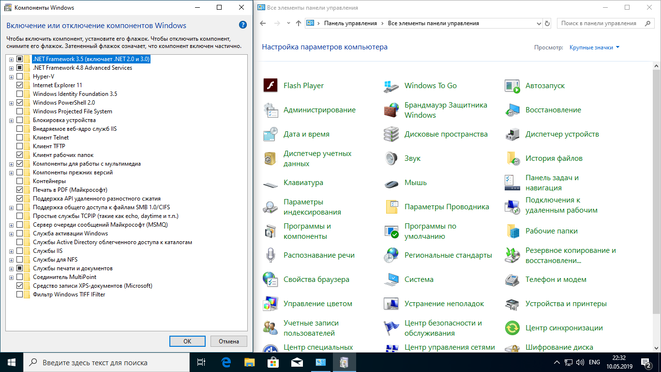Open the Программы по умолчанию icon

pos(391,231)
